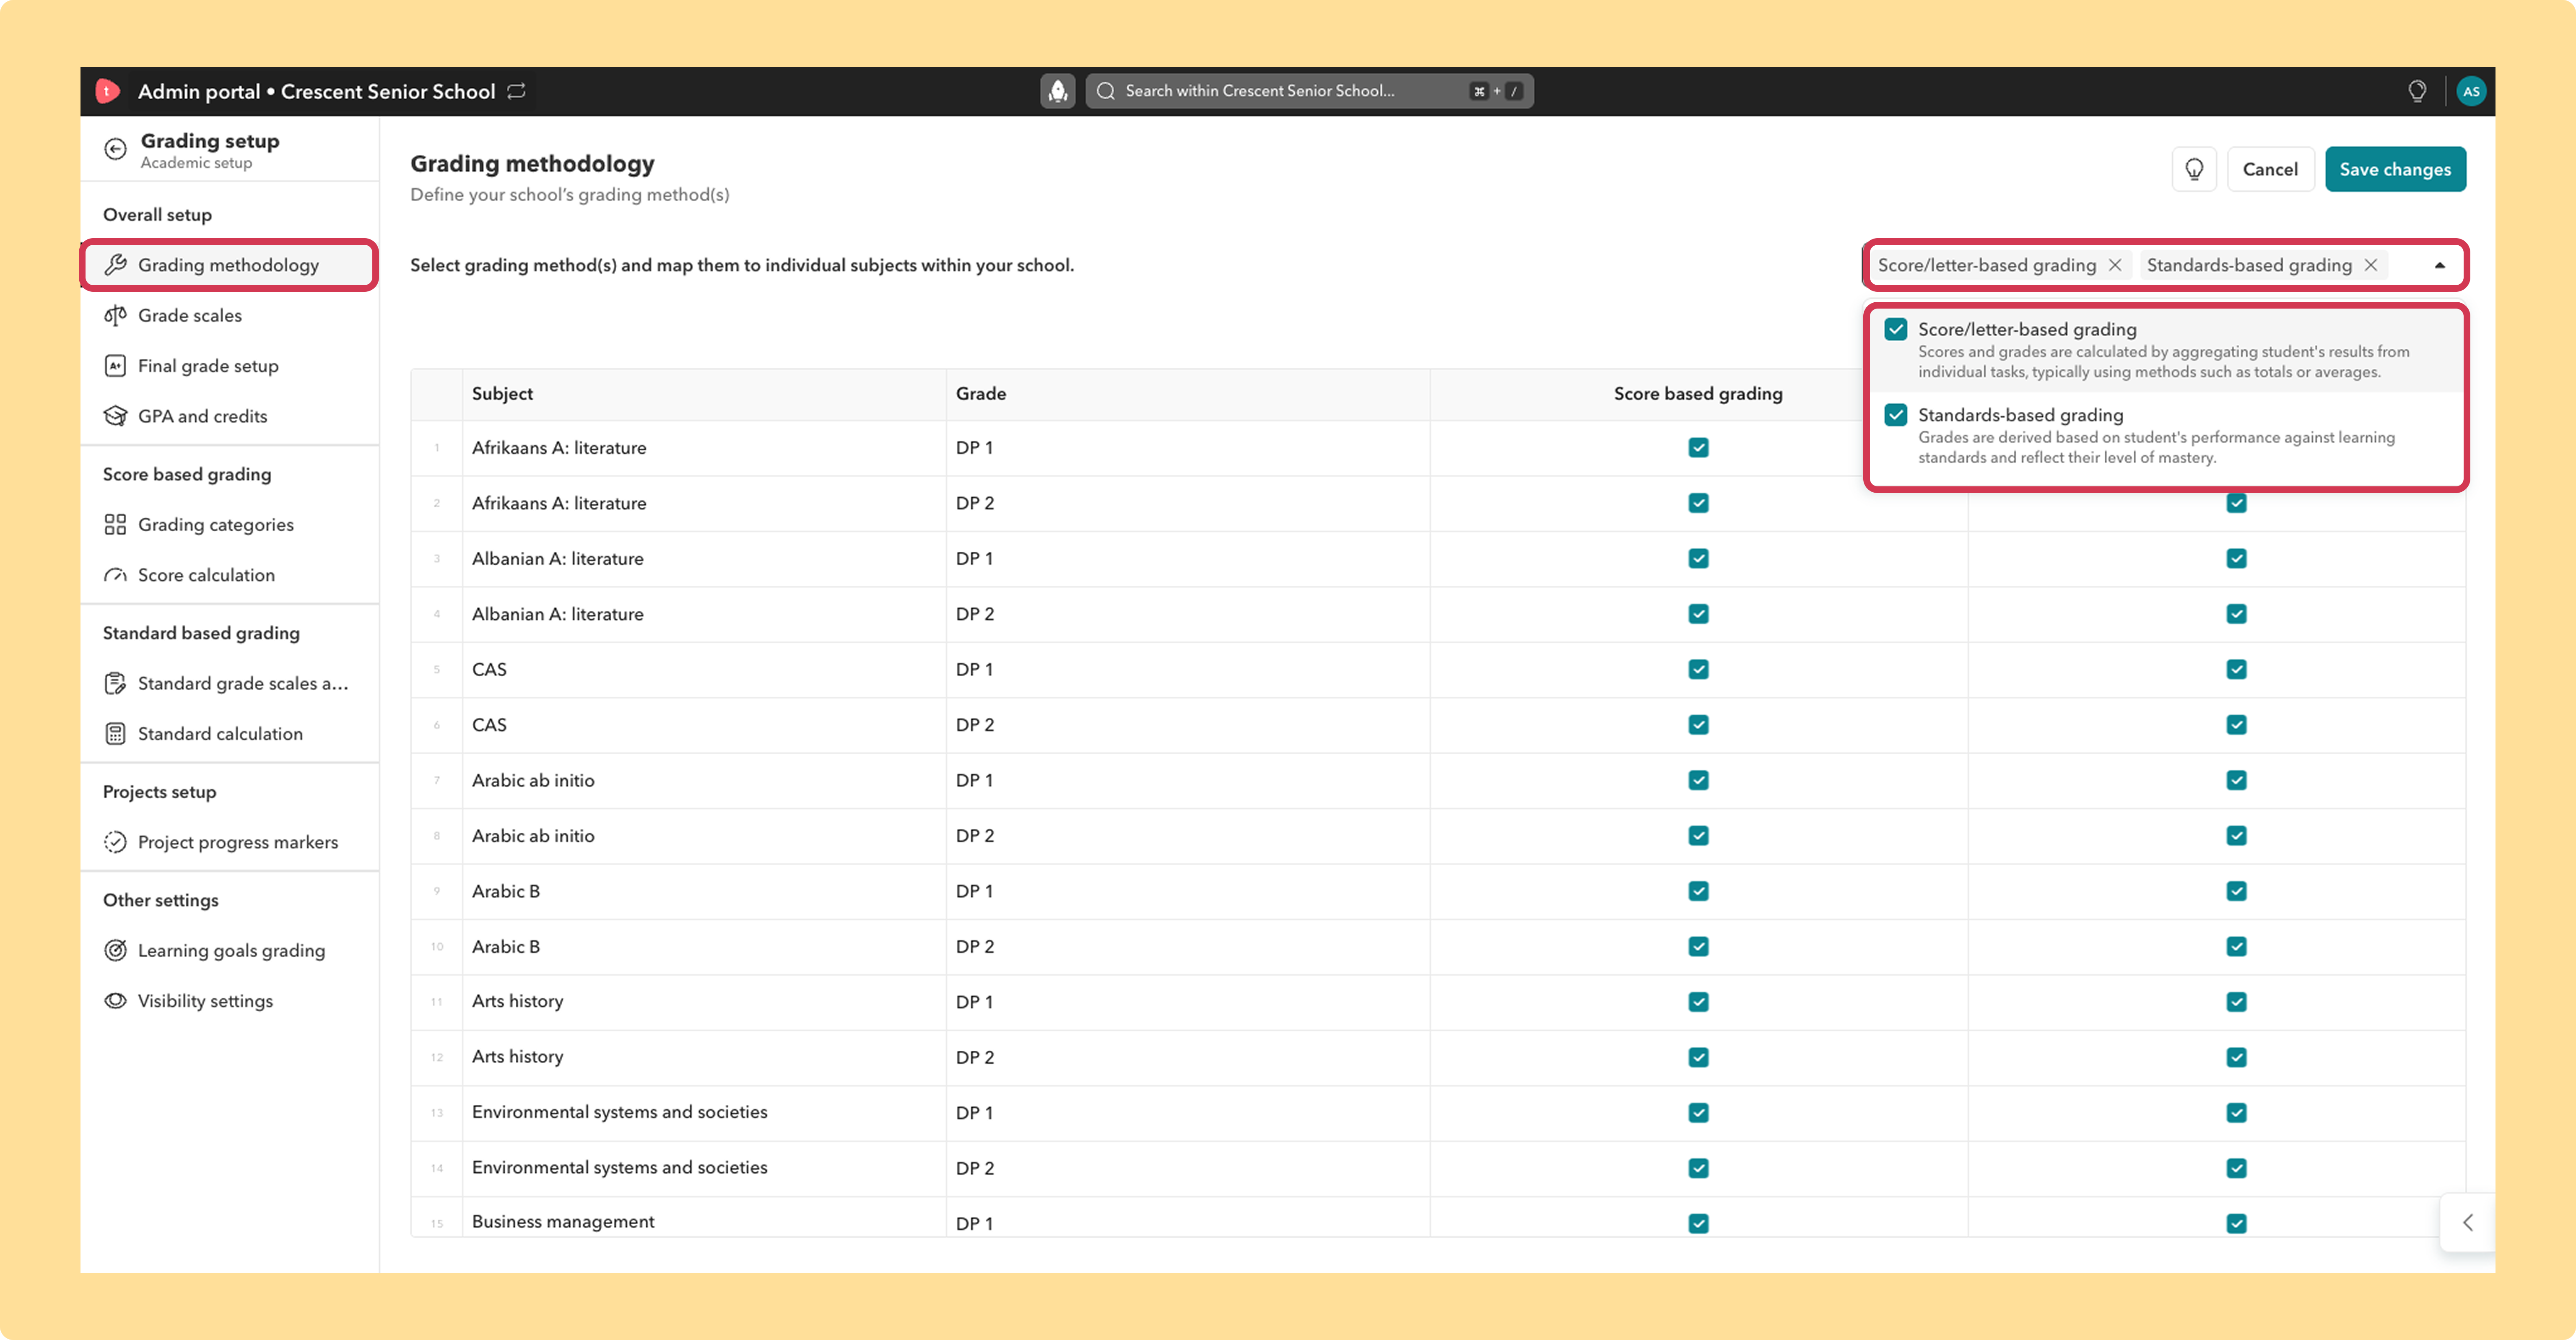2576x1340 pixels.
Task: Open Visibility settings in the sidebar
Action: [x=229, y=1001]
